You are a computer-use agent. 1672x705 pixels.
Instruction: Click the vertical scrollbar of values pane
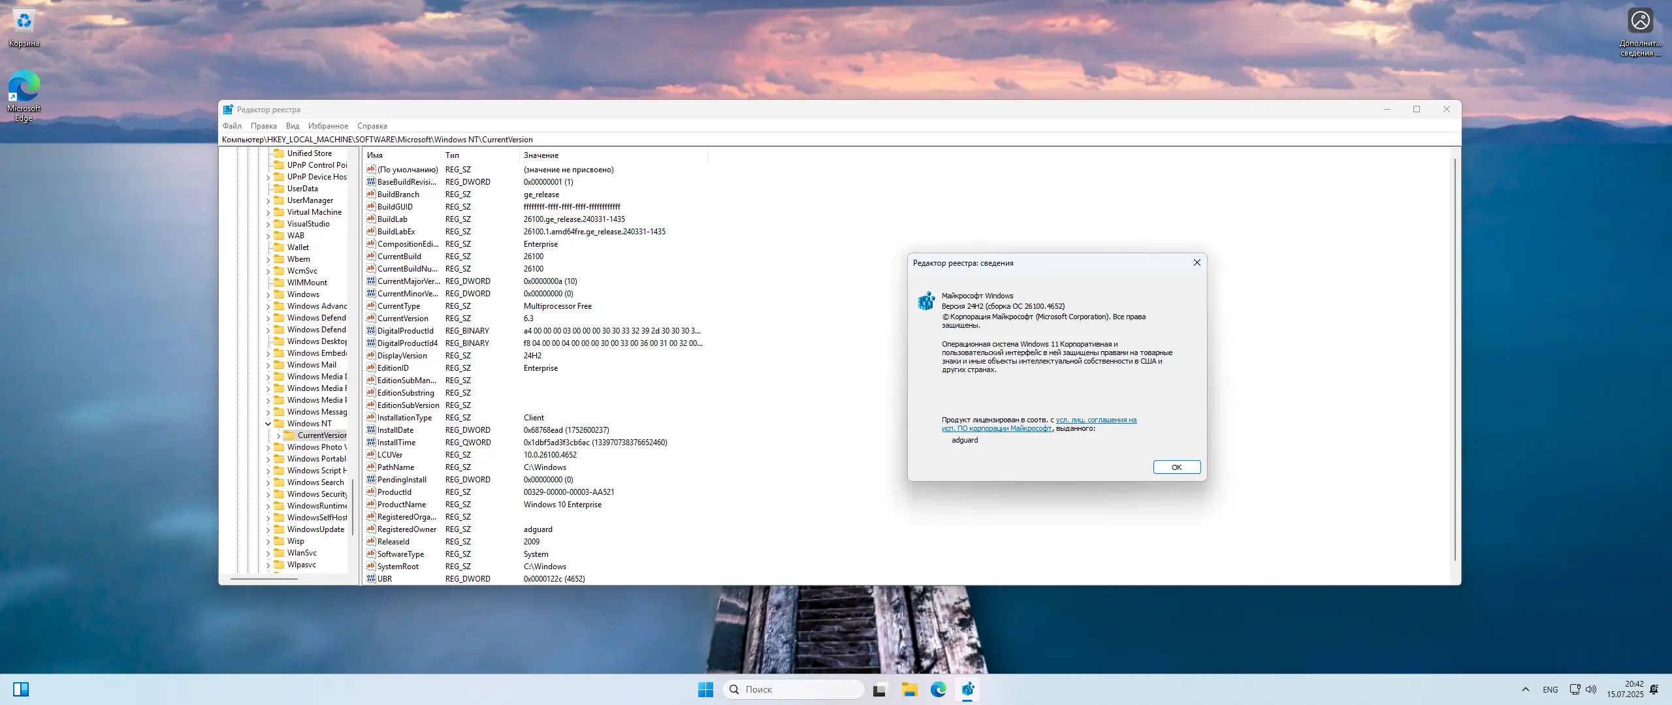1455,359
